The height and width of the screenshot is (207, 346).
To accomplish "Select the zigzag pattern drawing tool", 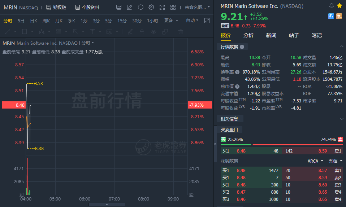I will point(42,32).
